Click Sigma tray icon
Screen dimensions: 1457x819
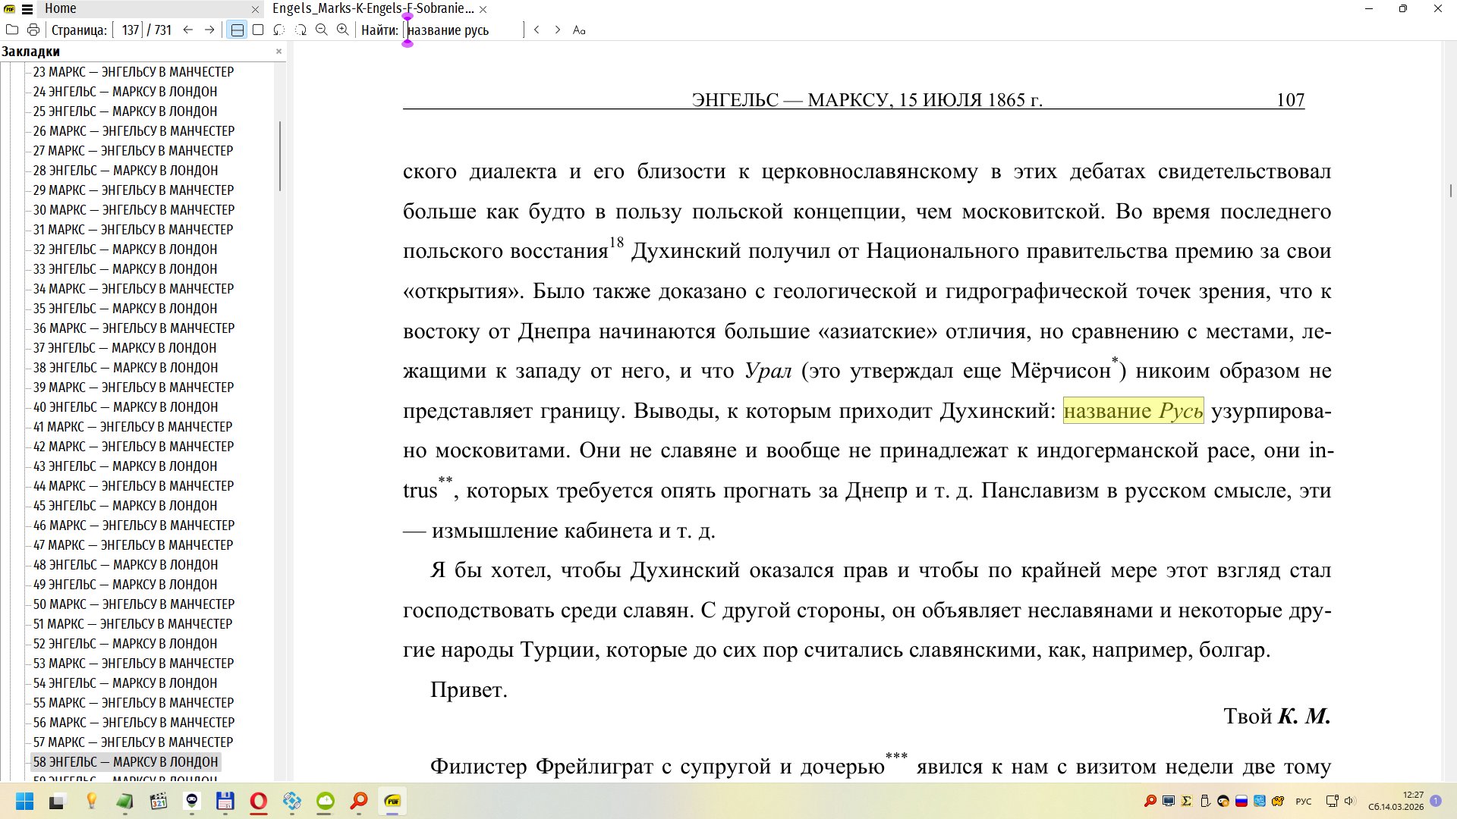click(1187, 801)
